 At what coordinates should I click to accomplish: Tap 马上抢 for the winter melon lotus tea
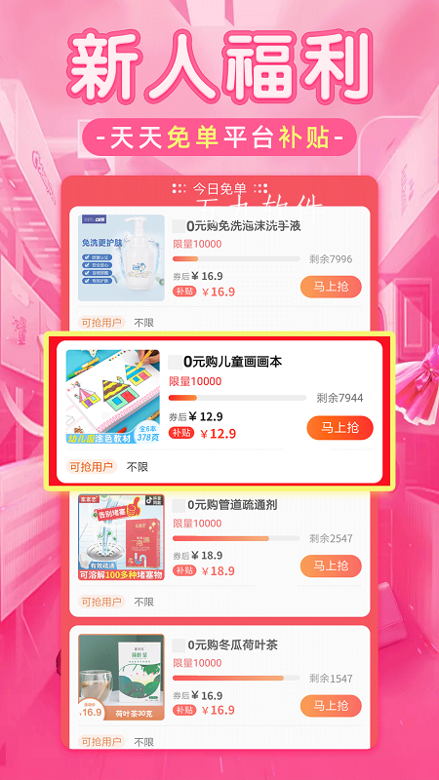pyautogui.click(x=331, y=706)
